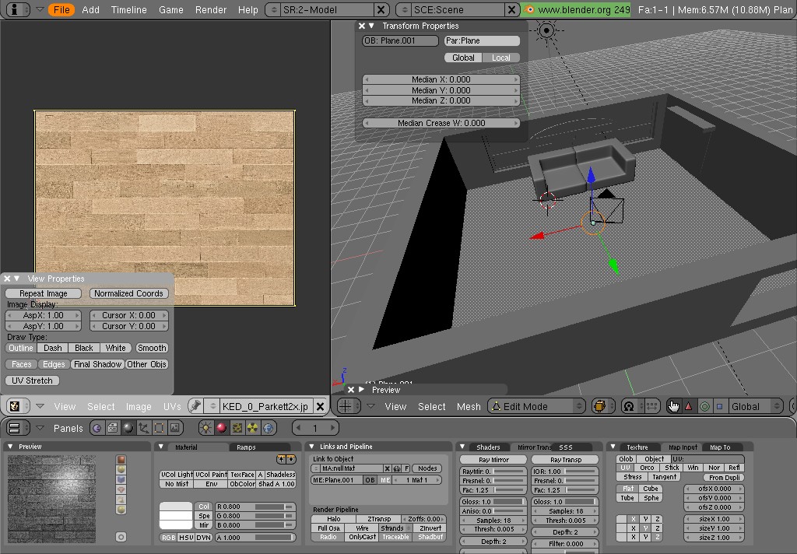Open the Edit Mode dropdown
797x554 pixels.
tap(537, 406)
